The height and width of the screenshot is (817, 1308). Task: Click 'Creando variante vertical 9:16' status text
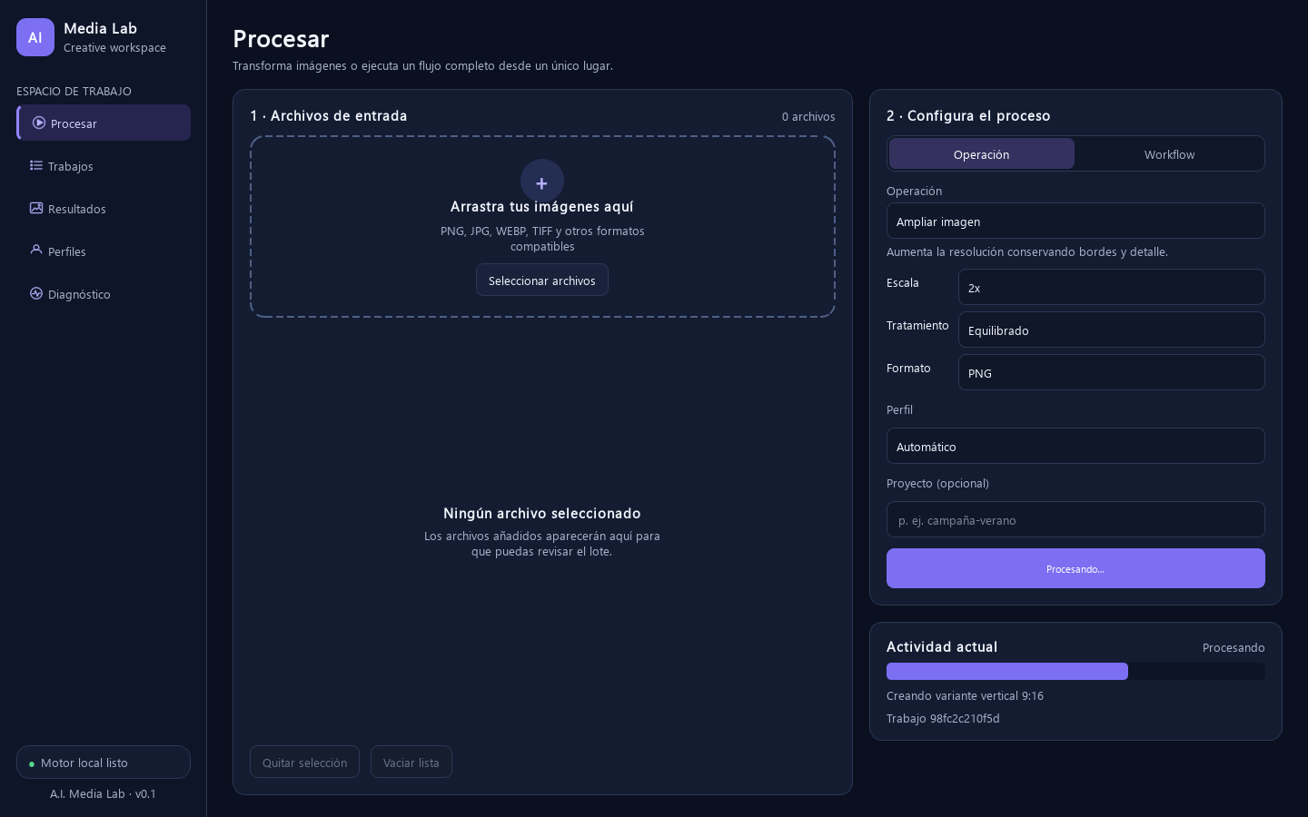point(965,695)
